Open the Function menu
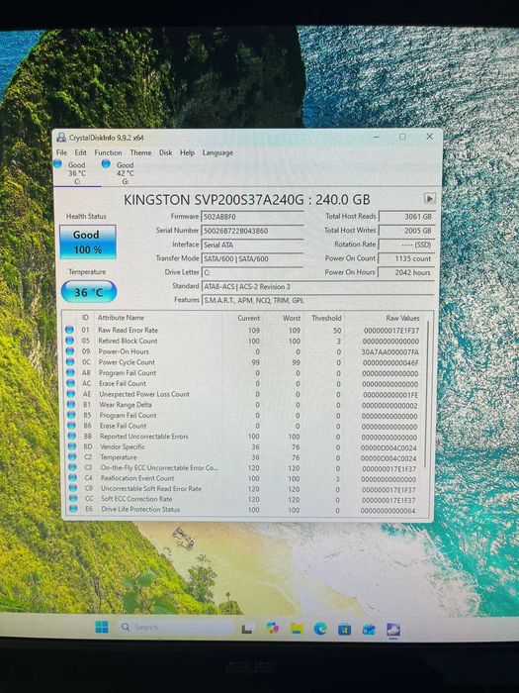 point(108,152)
